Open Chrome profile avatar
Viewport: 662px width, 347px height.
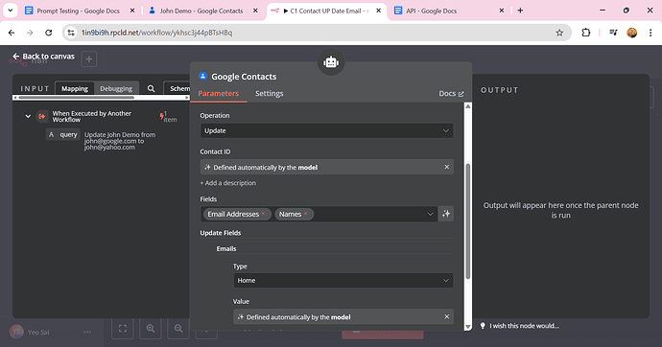coord(632,33)
